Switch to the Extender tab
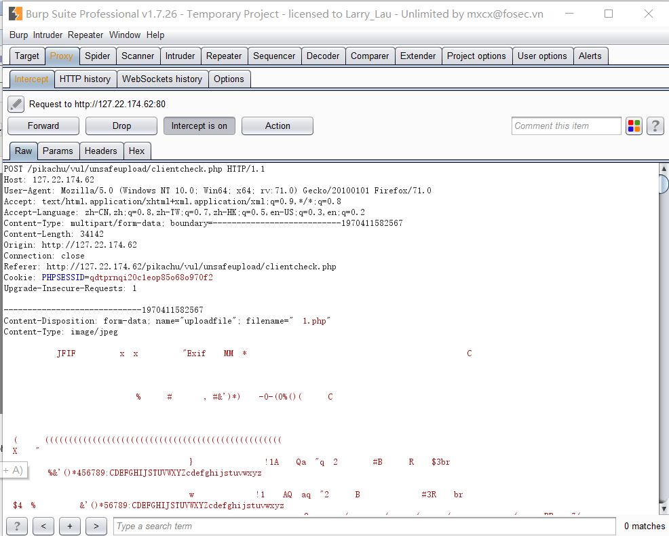Viewport: 669px width, 536px height. pos(418,56)
